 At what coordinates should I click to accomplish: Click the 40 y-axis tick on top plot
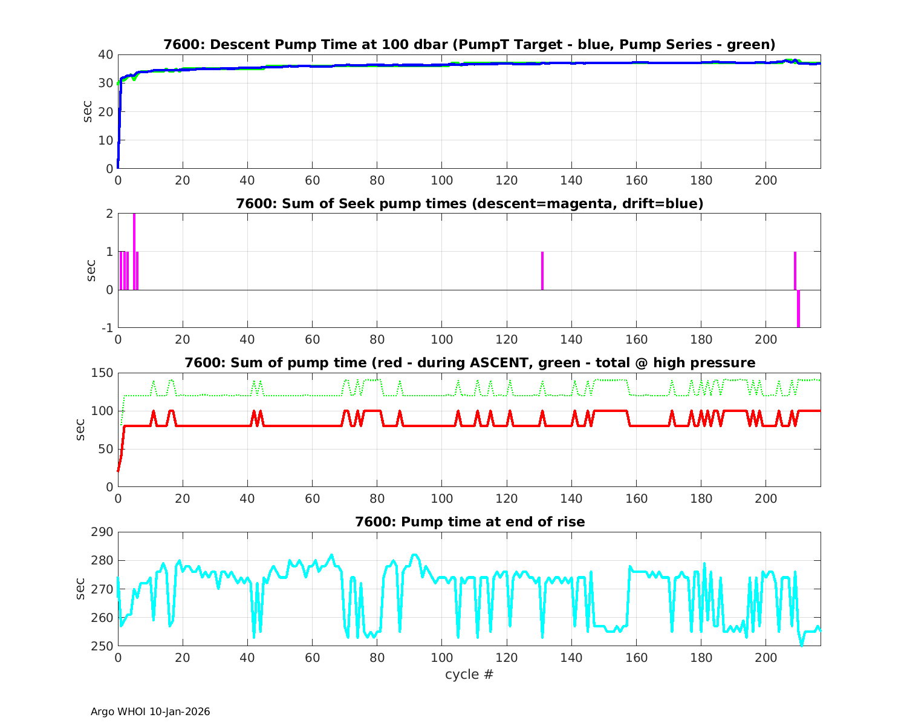pyautogui.click(x=105, y=54)
